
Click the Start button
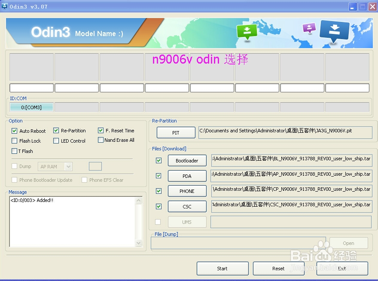(223, 269)
